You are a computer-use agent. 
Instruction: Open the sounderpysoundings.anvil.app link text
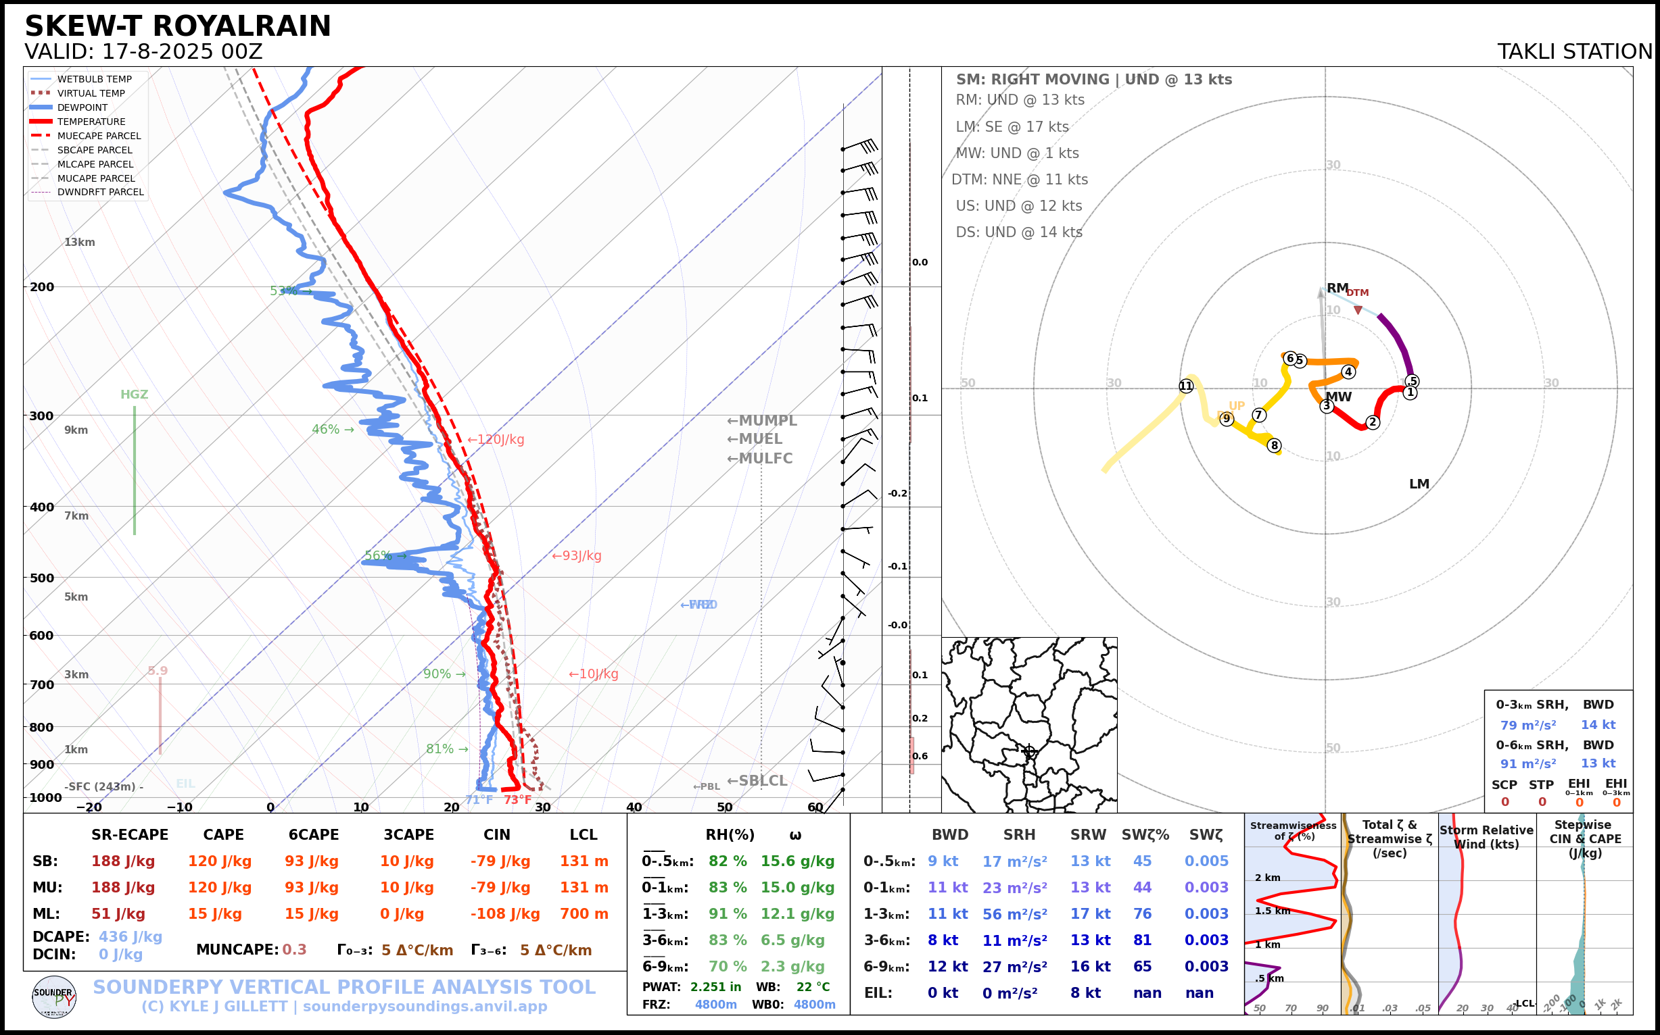(425, 1006)
